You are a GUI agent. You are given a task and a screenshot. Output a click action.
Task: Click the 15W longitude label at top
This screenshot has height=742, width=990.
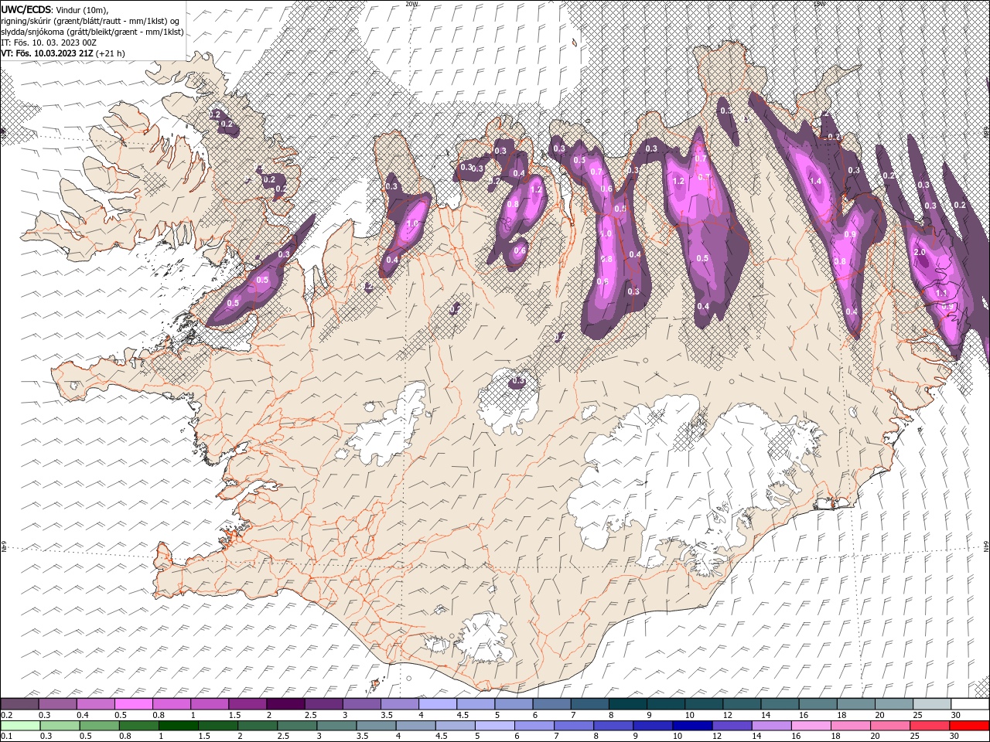pyautogui.click(x=819, y=3)
